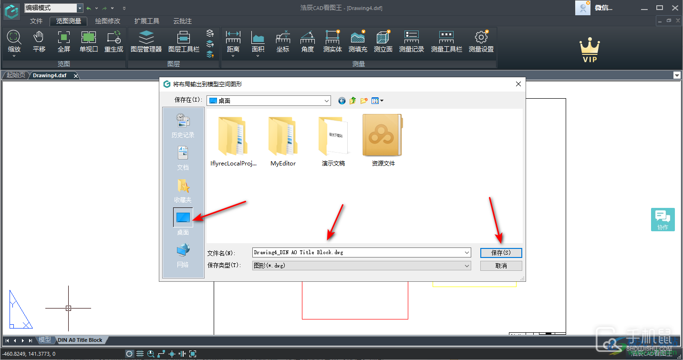The width and height of the screenshot is (683, 360).
Task: Select the 距离 measurement tool
Action: [x=233, y=42]
